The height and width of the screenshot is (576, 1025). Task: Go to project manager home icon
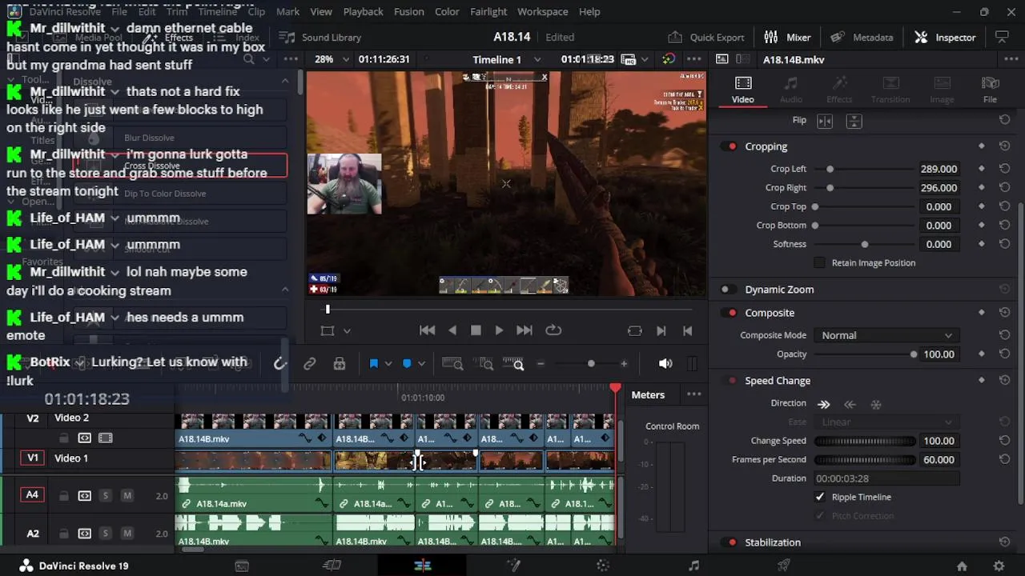coord(962,566)
